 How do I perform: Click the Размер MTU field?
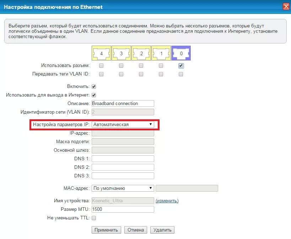click(x=123, y=209)
